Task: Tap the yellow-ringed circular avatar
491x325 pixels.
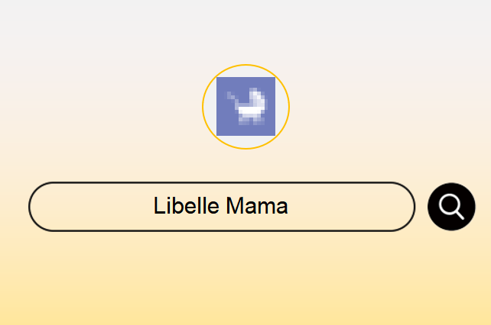Action: pyautogui.click(x=245, y=107)
